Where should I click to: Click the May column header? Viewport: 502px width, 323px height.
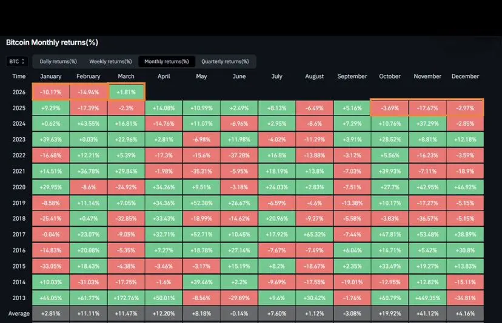[201, 76]
